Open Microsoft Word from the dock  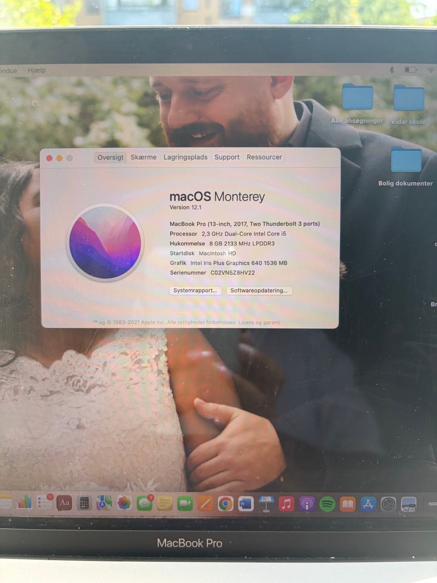[246, 504]
